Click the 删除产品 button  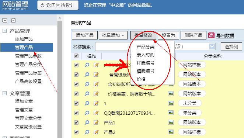click(194, 35)
